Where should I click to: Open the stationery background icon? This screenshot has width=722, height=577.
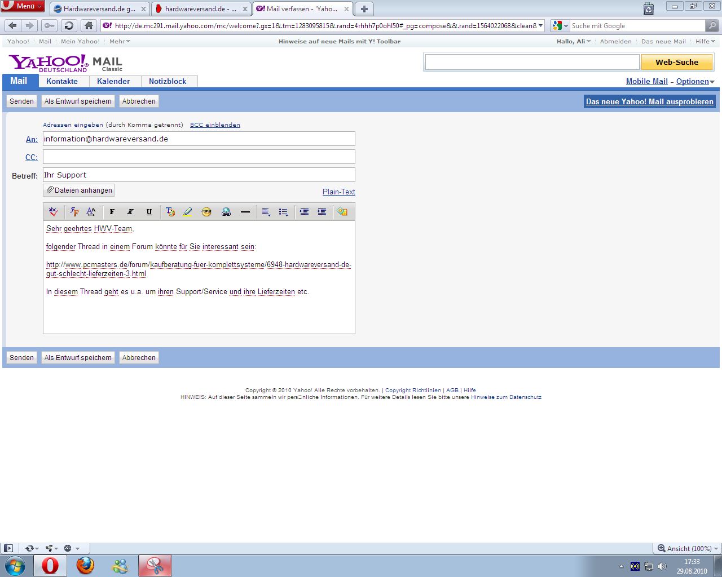coord(342,212)
